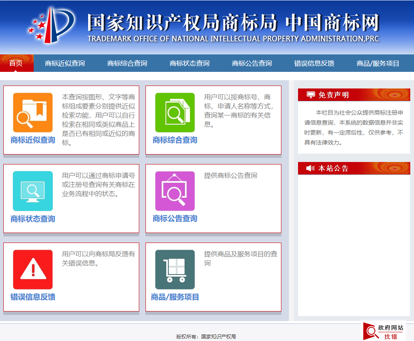Click the monitor icon beside 免责声明
This screenshot has width=414, height=341.
coord(310,95)
